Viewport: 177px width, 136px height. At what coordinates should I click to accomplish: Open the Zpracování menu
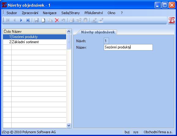coord(30,13)
